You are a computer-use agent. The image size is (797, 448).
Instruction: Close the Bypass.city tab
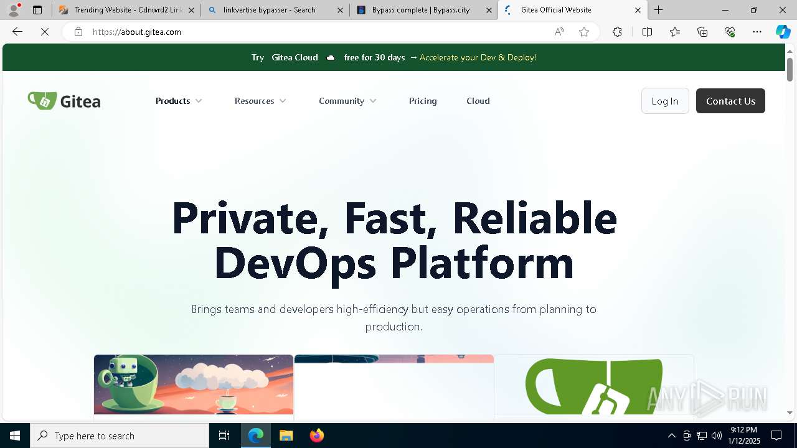[x=489, y=10]
